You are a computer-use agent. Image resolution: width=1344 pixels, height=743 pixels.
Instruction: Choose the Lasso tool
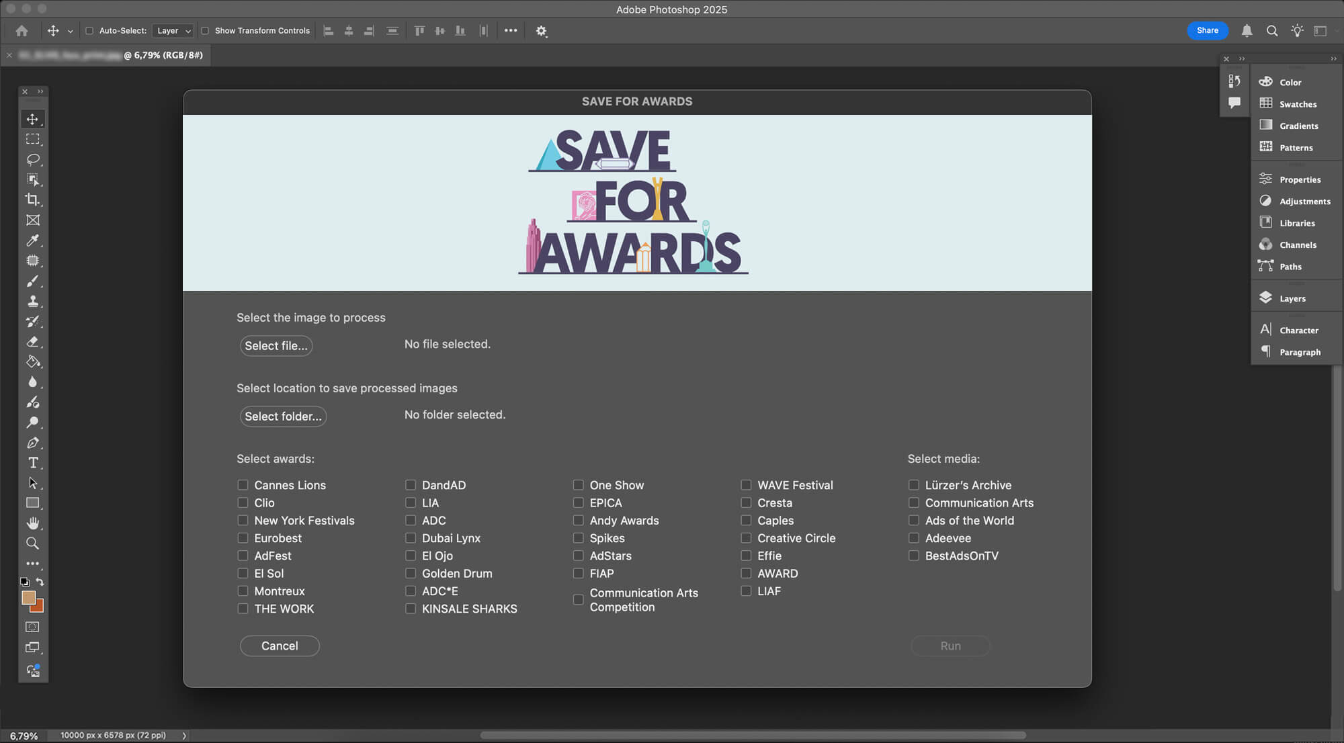point(32,159)
